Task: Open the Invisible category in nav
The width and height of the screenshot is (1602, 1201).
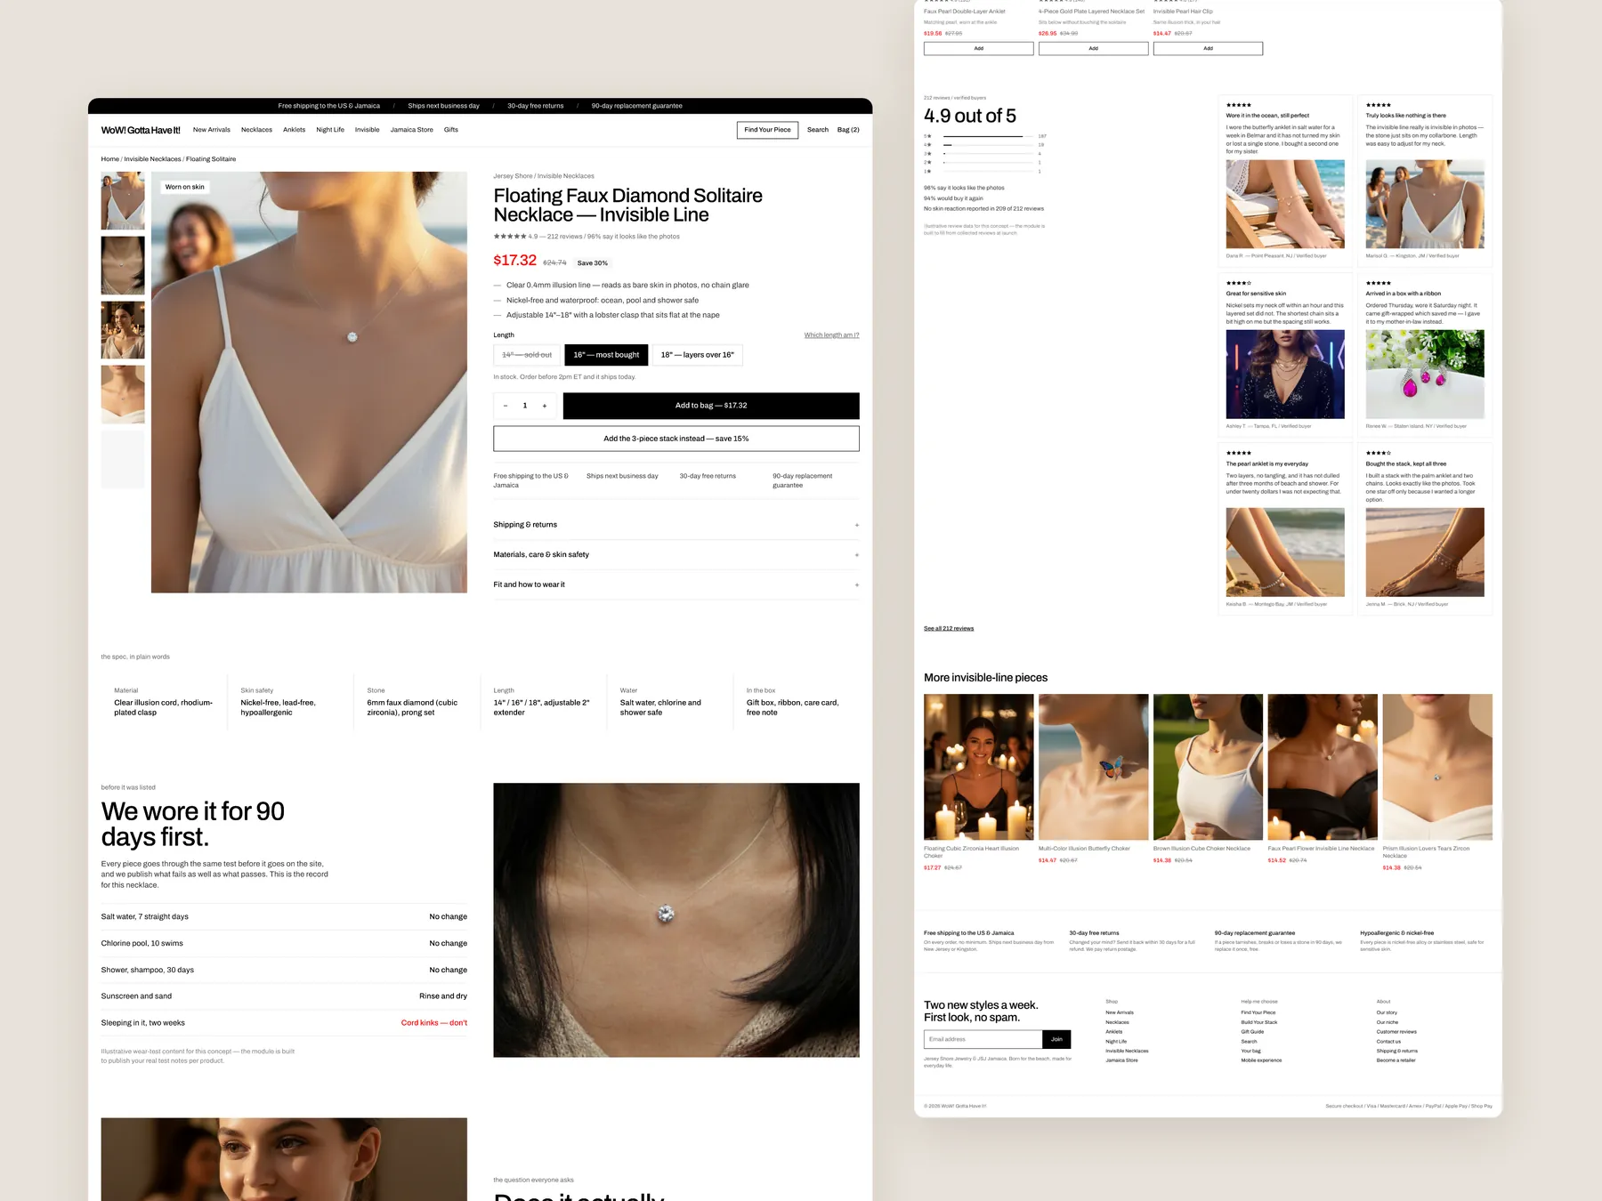Action: (367, 130)
